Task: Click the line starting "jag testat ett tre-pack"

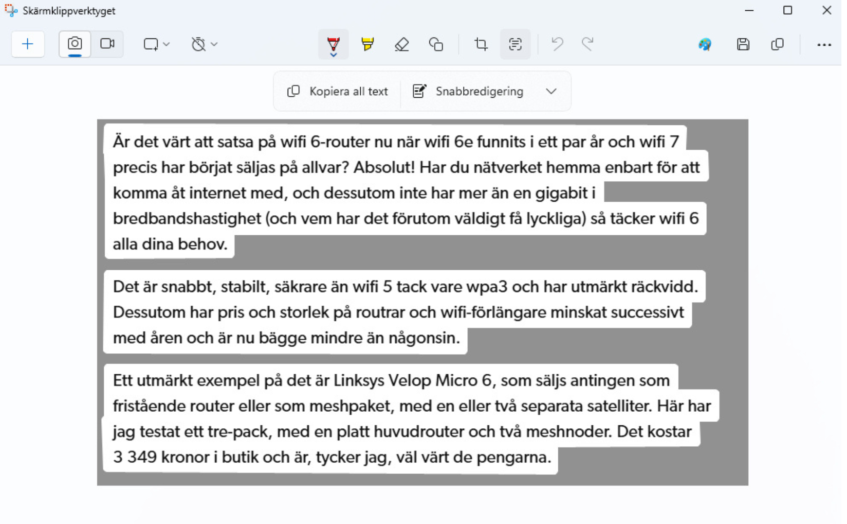Action: tap(402, 432)
